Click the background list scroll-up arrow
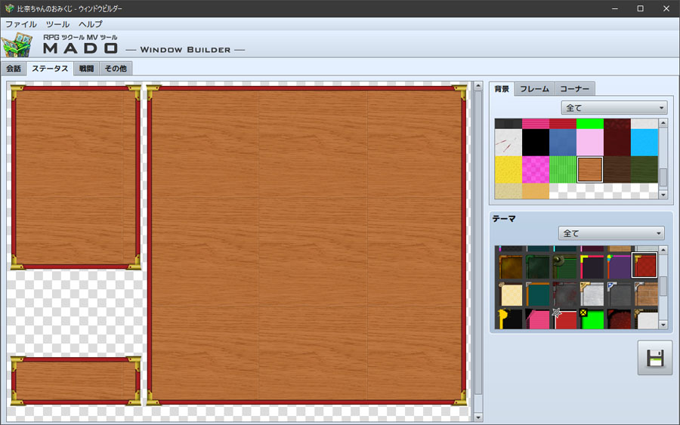The width and height of the screenshot is (680, 425). pyautogui.click(x=663, y=123)
